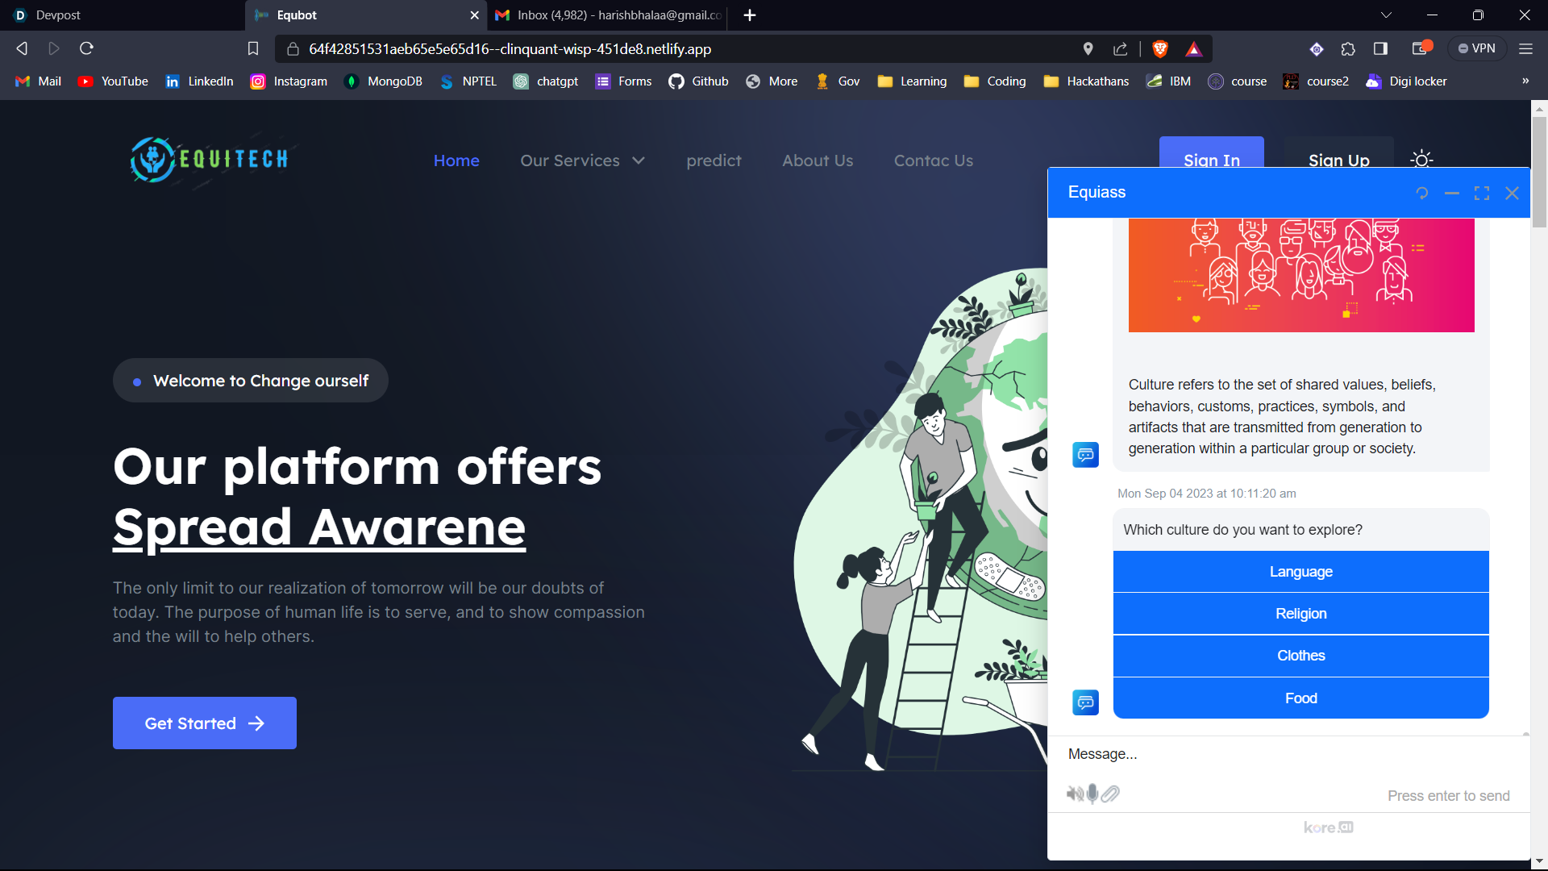Toggle the light/dark theme sun icon
The image size is (1548, 871).
coord(1421,160)
